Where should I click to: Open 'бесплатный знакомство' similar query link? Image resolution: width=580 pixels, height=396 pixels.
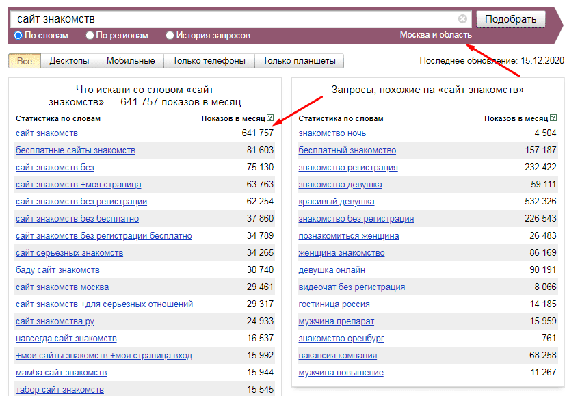[347, 150]
